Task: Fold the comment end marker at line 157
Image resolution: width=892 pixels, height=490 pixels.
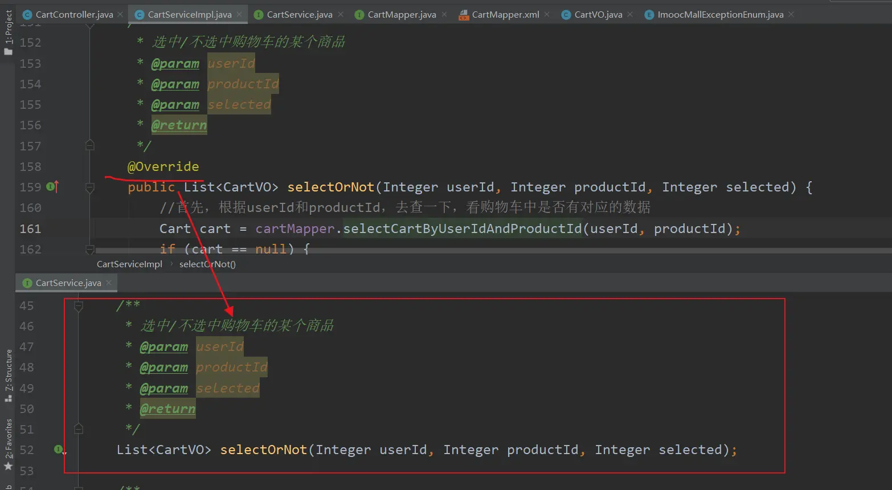Action: [x=89, y=146]
